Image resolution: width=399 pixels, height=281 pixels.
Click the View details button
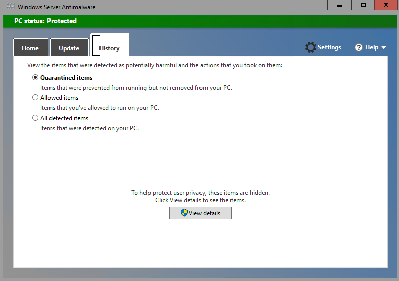click(201, 213)
